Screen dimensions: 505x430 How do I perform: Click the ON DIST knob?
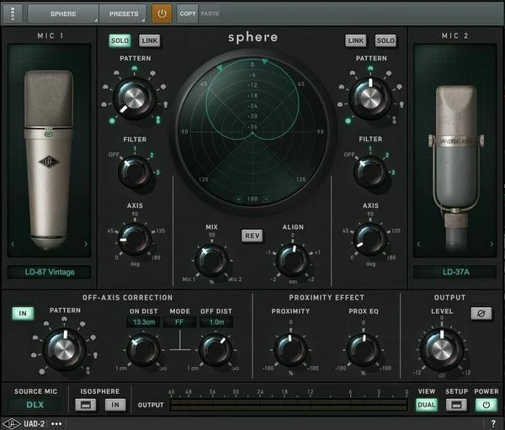click(x=143, y=349)
